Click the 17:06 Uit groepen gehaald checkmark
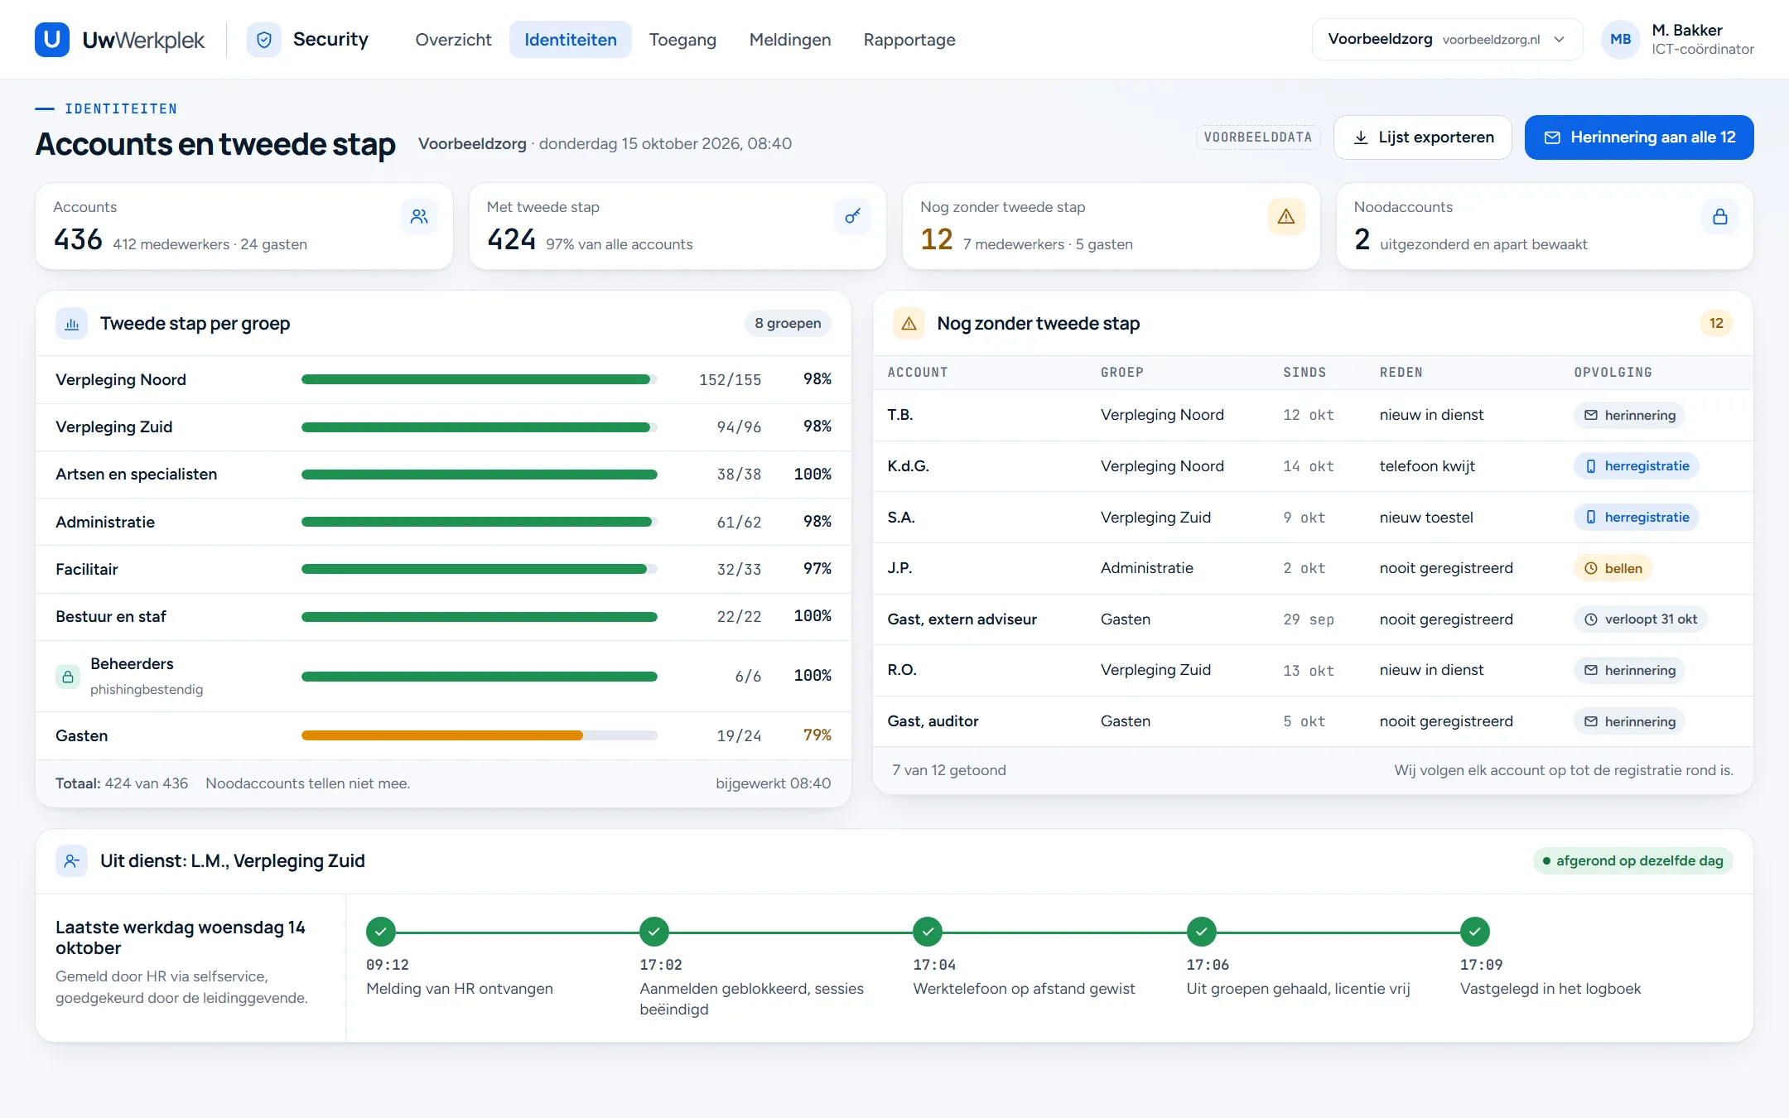This screenshot has width=1789, height=1118. [x=1202, y=932]
